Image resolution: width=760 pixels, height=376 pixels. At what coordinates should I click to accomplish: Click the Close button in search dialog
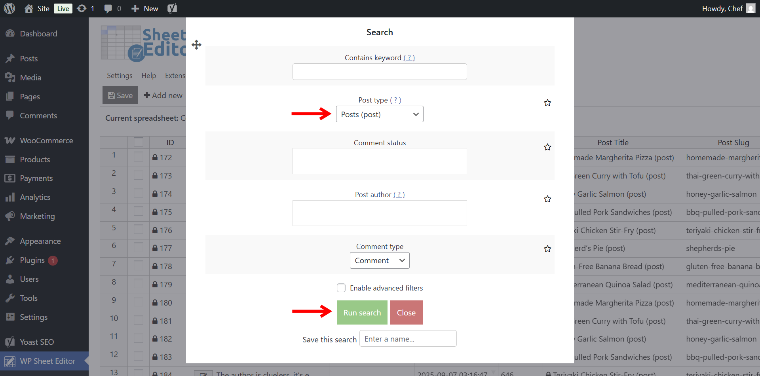(407, 313)
